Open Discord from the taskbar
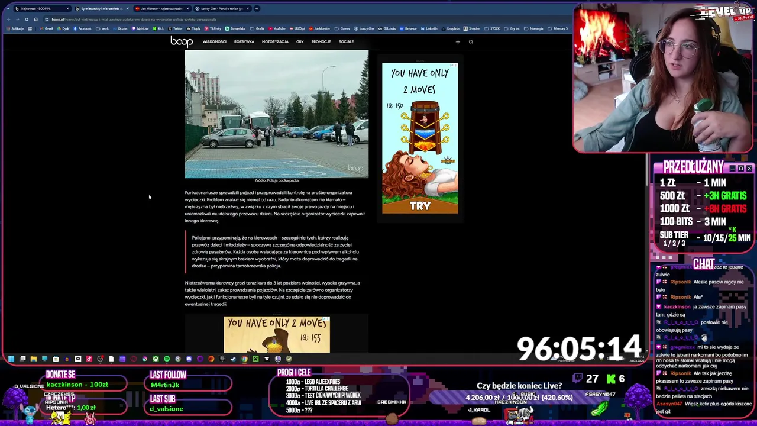The height and width of the screenshot is (426, 757). (x=189, y=359)
